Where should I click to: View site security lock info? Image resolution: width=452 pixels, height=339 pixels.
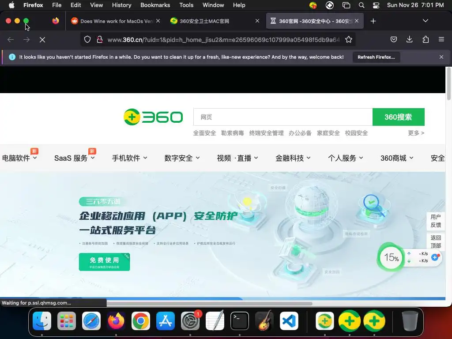[x=100, y=39]
